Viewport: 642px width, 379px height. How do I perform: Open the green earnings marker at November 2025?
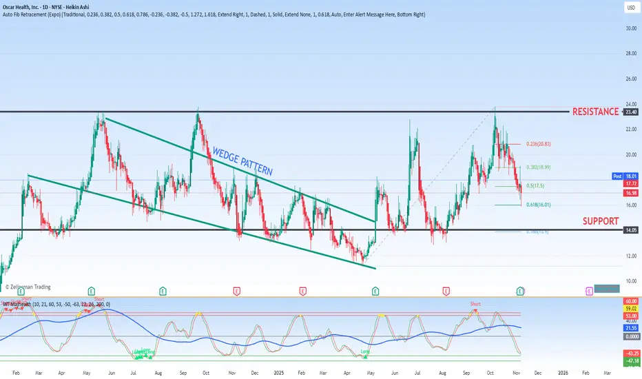520,291
